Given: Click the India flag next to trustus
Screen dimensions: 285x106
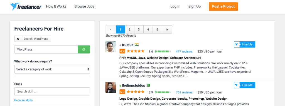Looking at the screenshot, I should pyautogui.click(x=137, y=45).
